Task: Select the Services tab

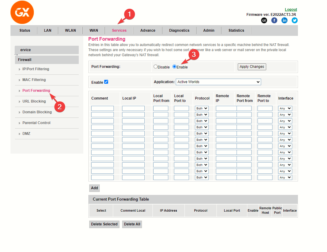Action: click(119, 30)
